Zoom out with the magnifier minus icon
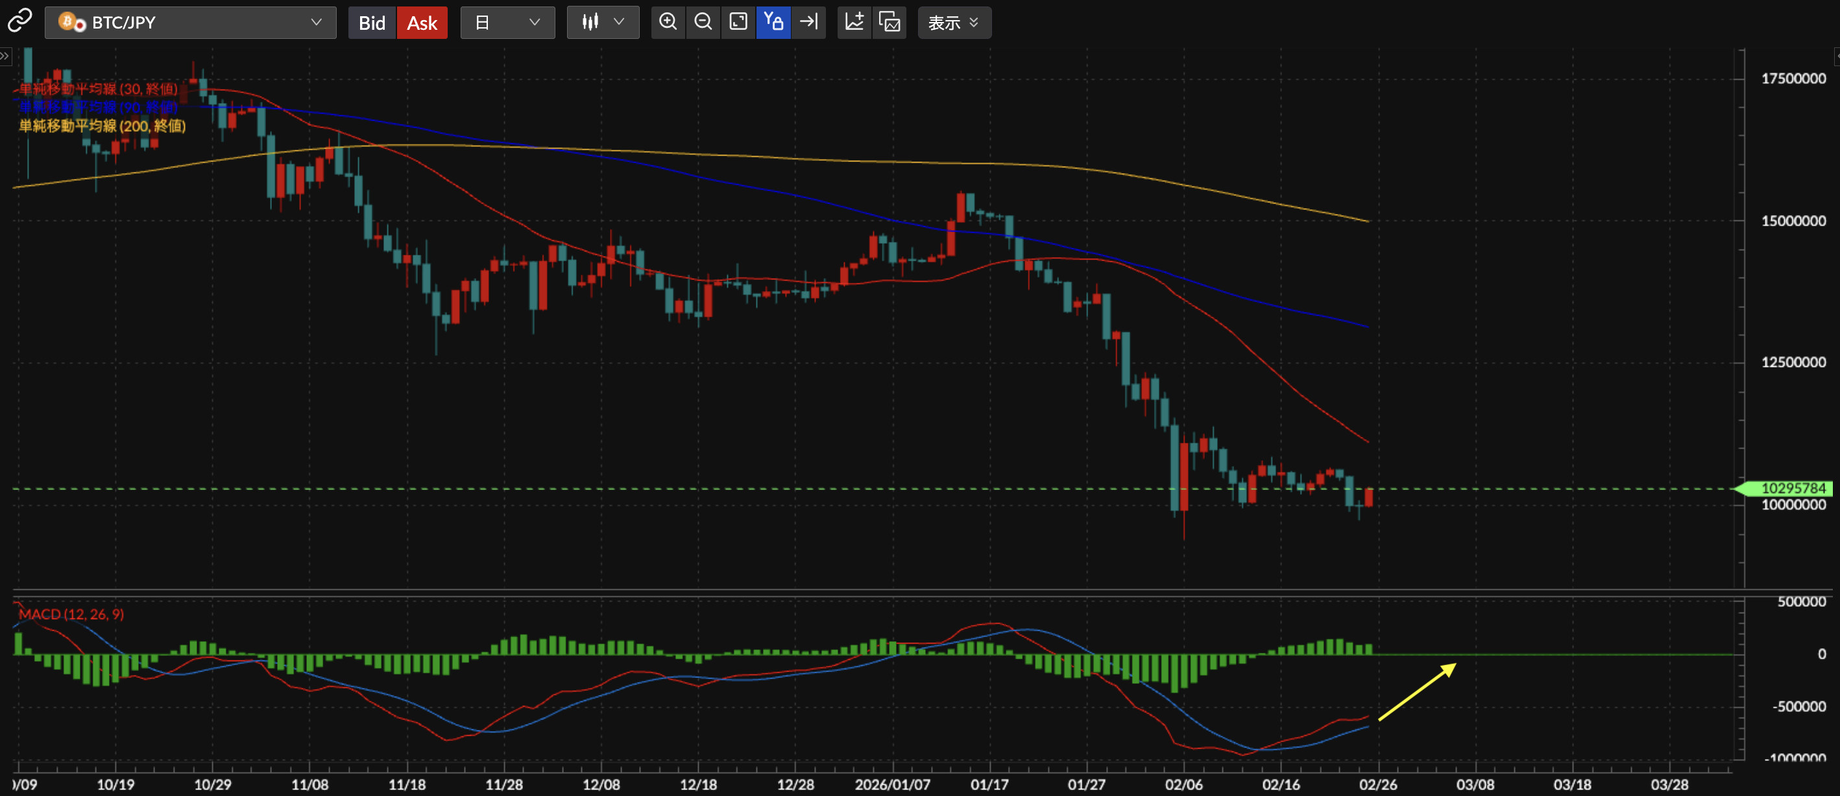Viewport: 1840px width, 796px height. pyautogui.click(x=703, y=22)
